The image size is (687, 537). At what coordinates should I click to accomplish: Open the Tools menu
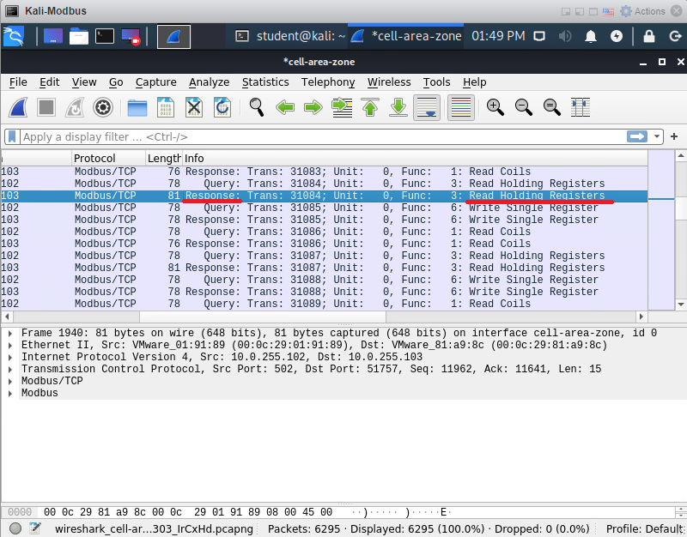click(436, 82)
